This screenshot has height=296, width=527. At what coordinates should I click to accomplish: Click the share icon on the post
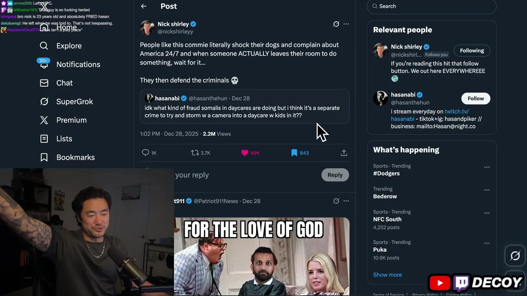tap(344, 153)
